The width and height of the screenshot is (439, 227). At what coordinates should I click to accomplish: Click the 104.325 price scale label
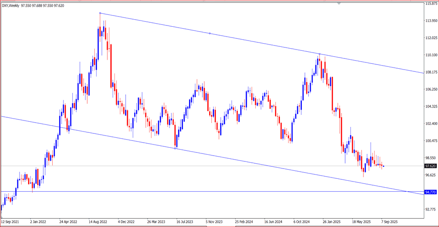[431, 107]
